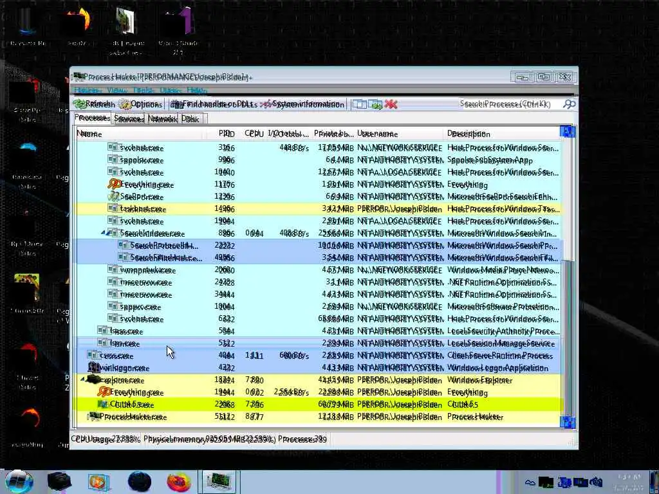Select the Processes tab

pos(93,118)
